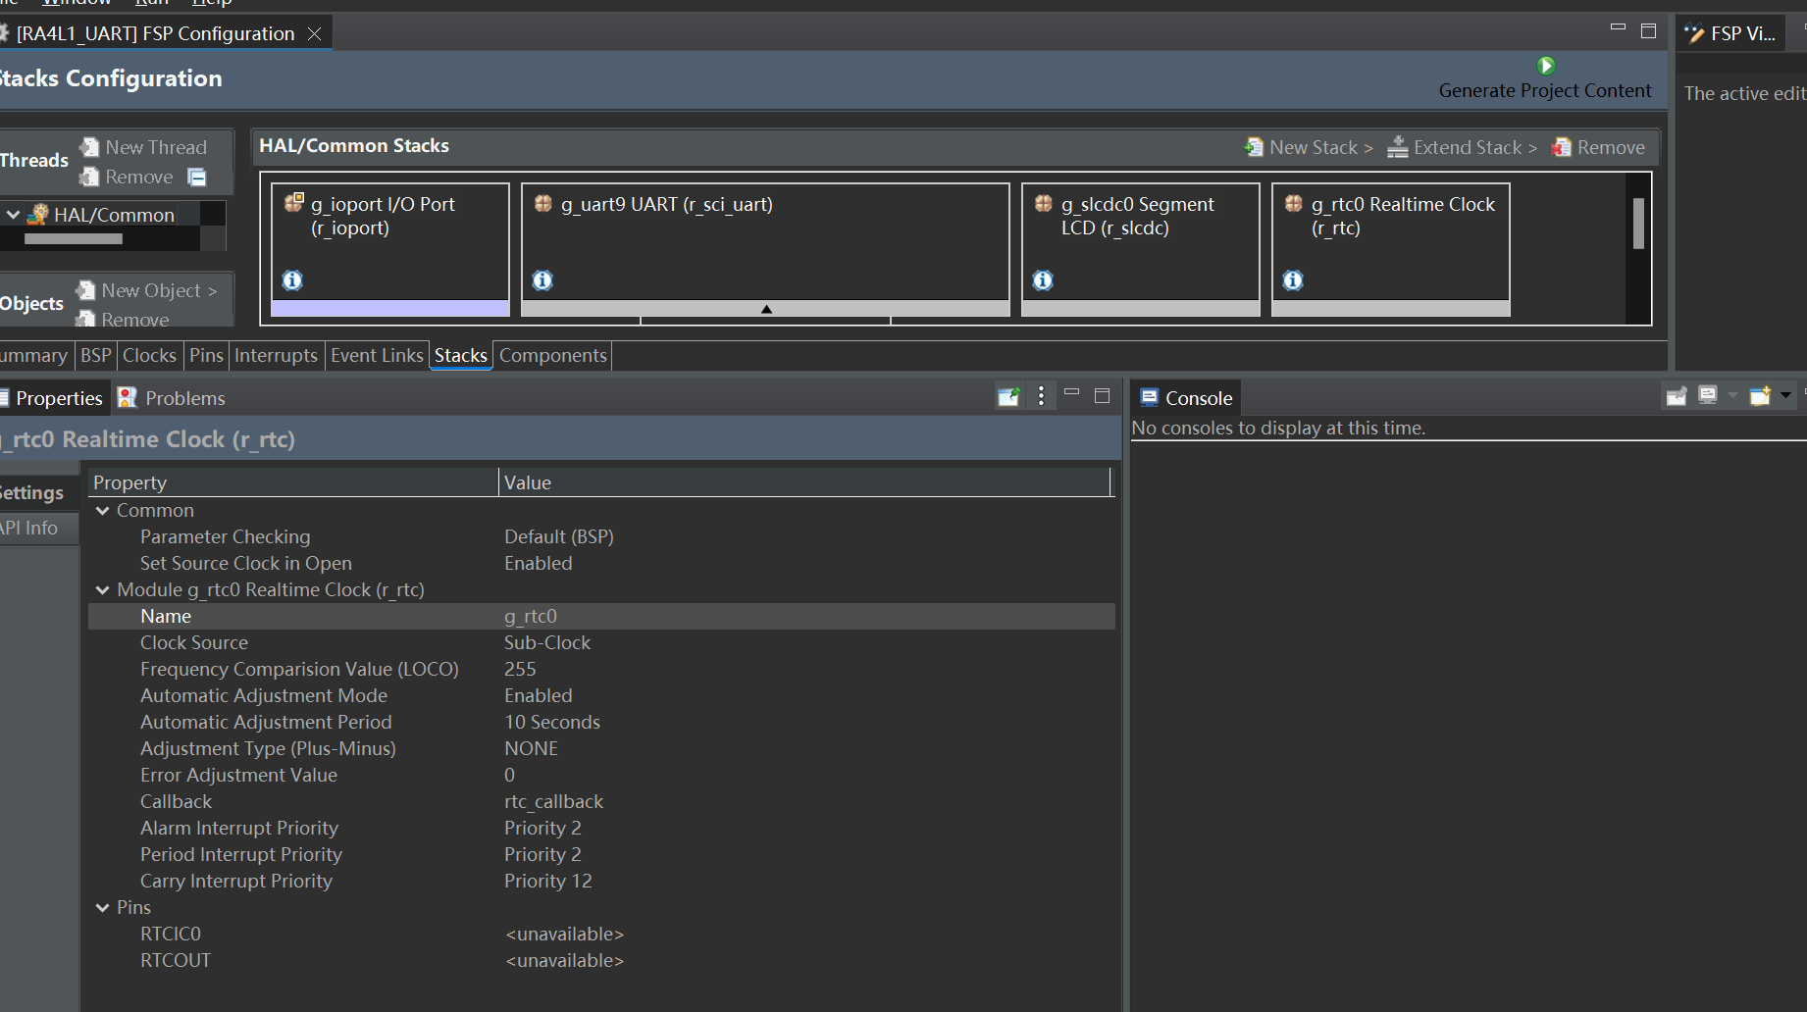Viewport: 1807px width, 1012px height.
Task: Switch to the Problems view tab
Action: pos(172,398)
